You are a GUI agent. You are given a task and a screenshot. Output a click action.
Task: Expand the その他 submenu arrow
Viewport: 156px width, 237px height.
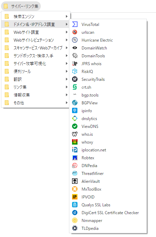67,103
